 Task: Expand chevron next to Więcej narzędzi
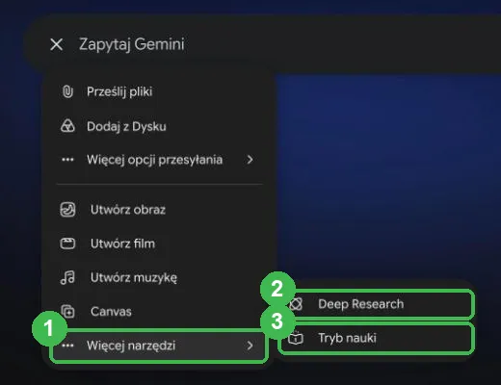(250, 346)
